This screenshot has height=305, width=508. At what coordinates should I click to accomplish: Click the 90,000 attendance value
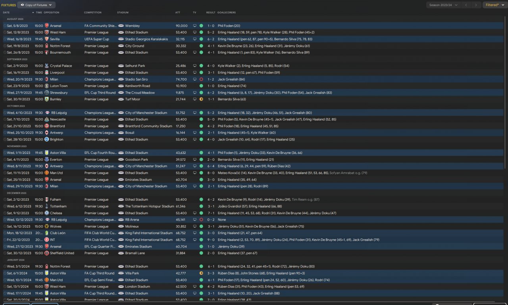[181, 26]
